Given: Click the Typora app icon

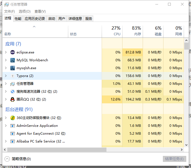Looking at the screenshot, I should (x=13, y=76).
